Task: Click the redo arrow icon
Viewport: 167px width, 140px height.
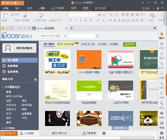Action: 25,28
